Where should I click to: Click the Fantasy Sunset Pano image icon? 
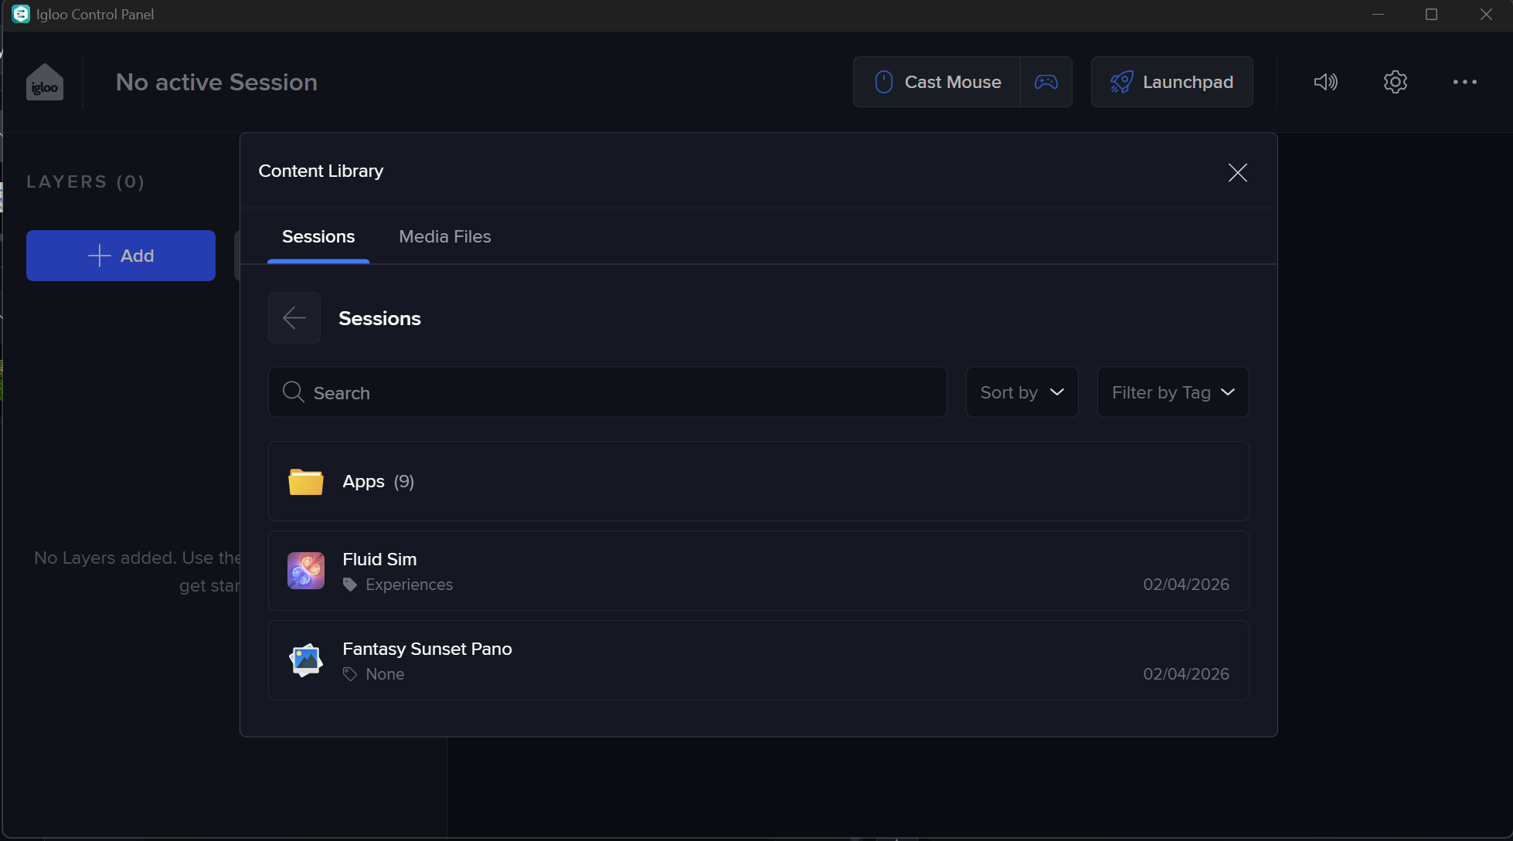pos(306,660)
